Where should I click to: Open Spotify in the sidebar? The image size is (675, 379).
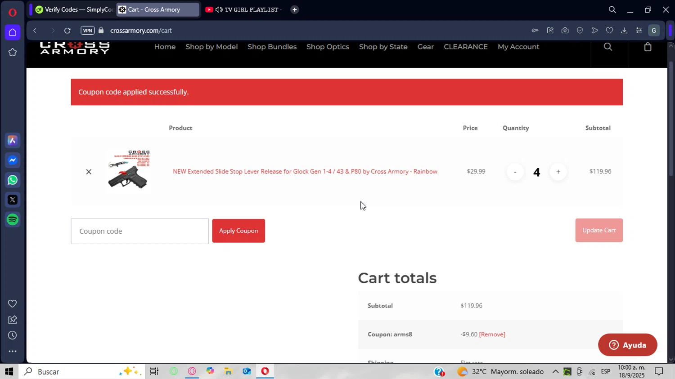[x=13, y=220]
